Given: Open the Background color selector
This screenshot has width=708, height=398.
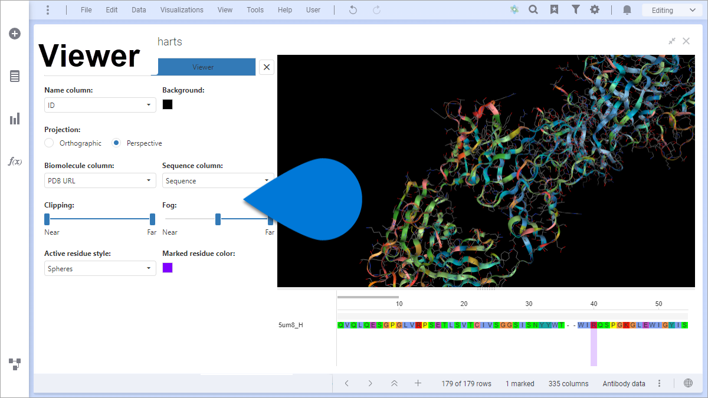Looking at the screenshot, I should pos(167,104).
